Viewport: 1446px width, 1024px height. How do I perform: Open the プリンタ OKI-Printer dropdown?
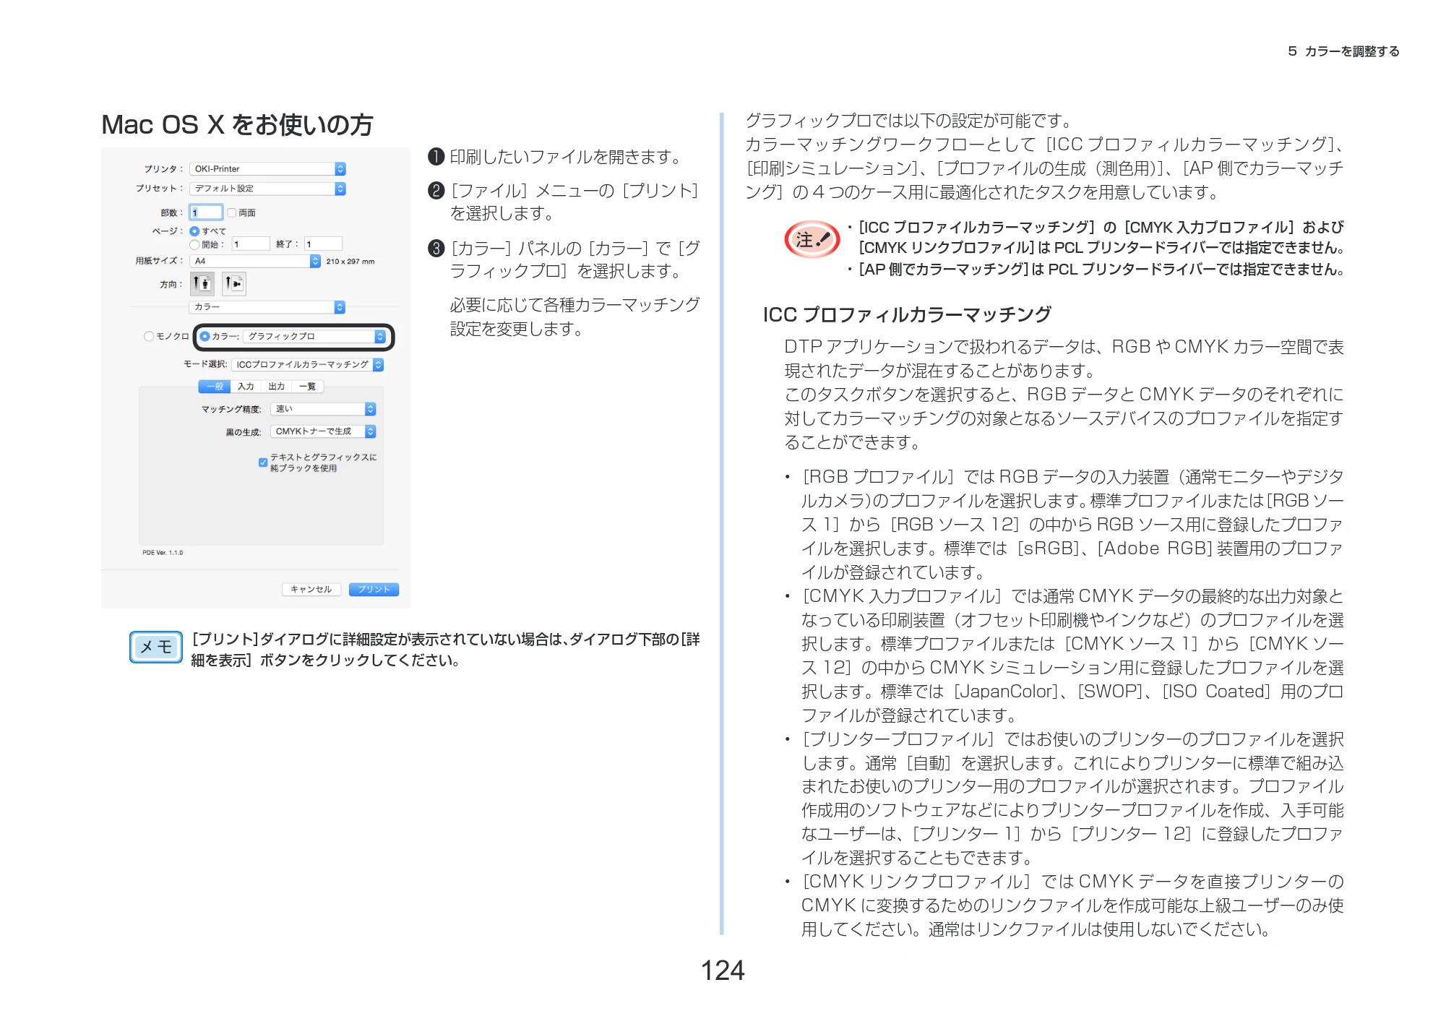(268, 168)
